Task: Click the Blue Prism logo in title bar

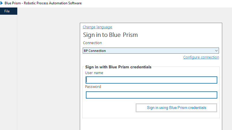Action: 1,3
